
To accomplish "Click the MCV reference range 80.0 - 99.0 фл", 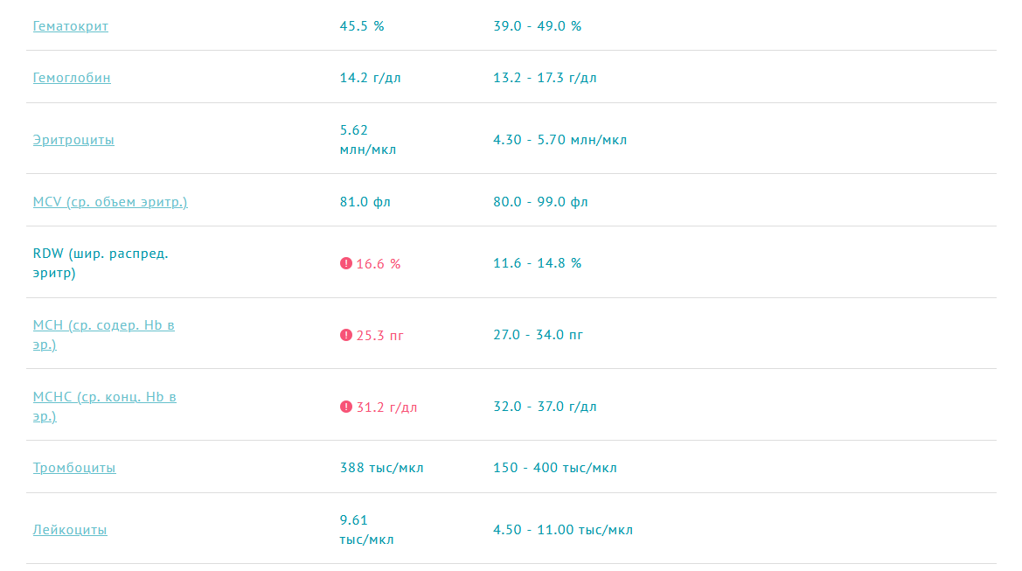I will coord(540,202).
